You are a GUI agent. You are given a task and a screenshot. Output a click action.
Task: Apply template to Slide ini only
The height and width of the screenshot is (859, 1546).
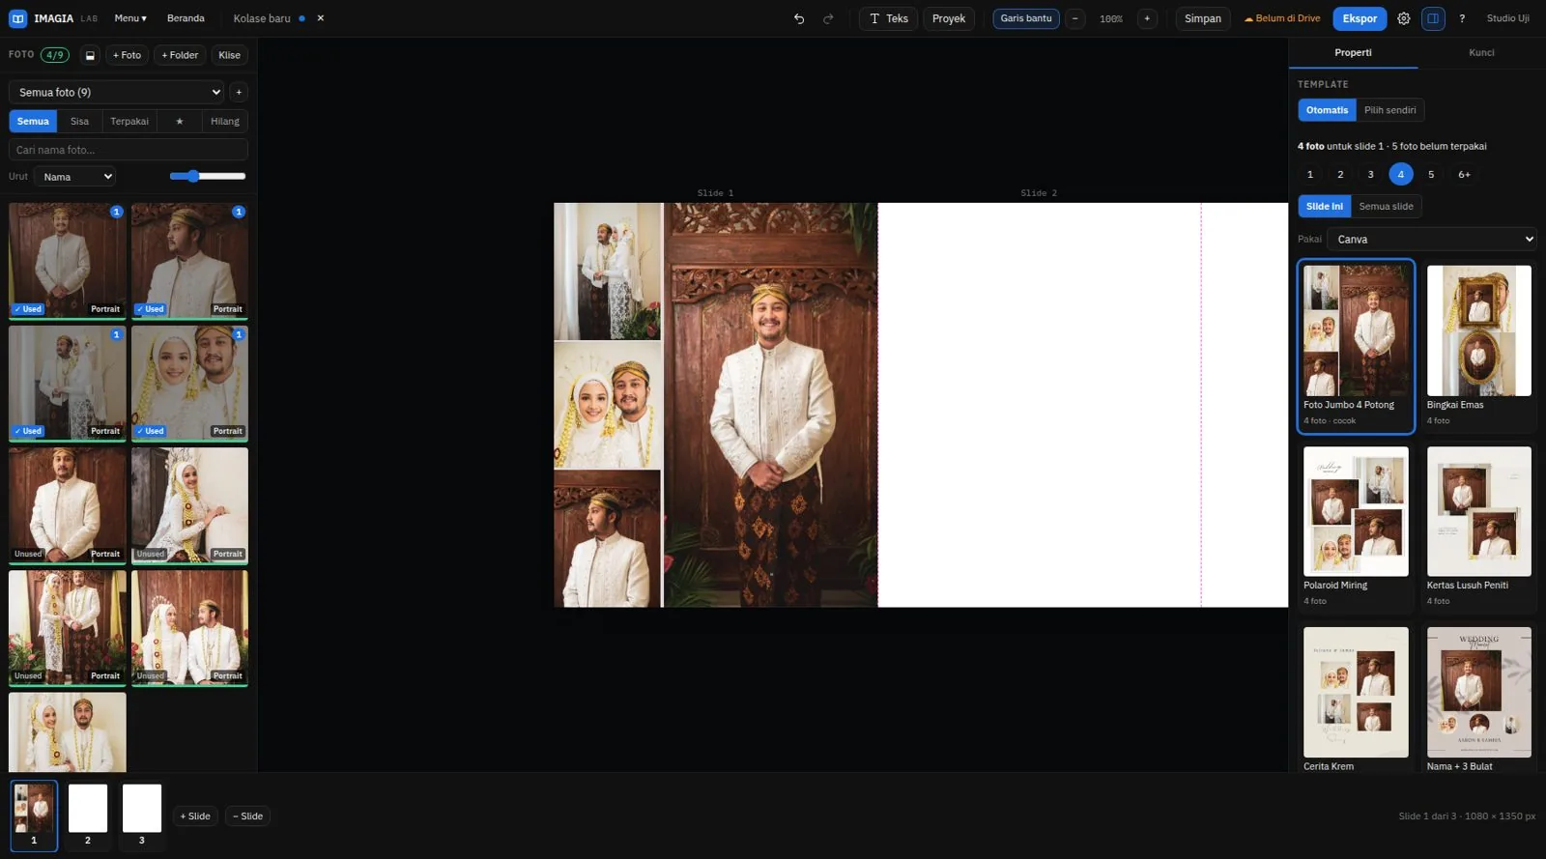point(1325,207)
